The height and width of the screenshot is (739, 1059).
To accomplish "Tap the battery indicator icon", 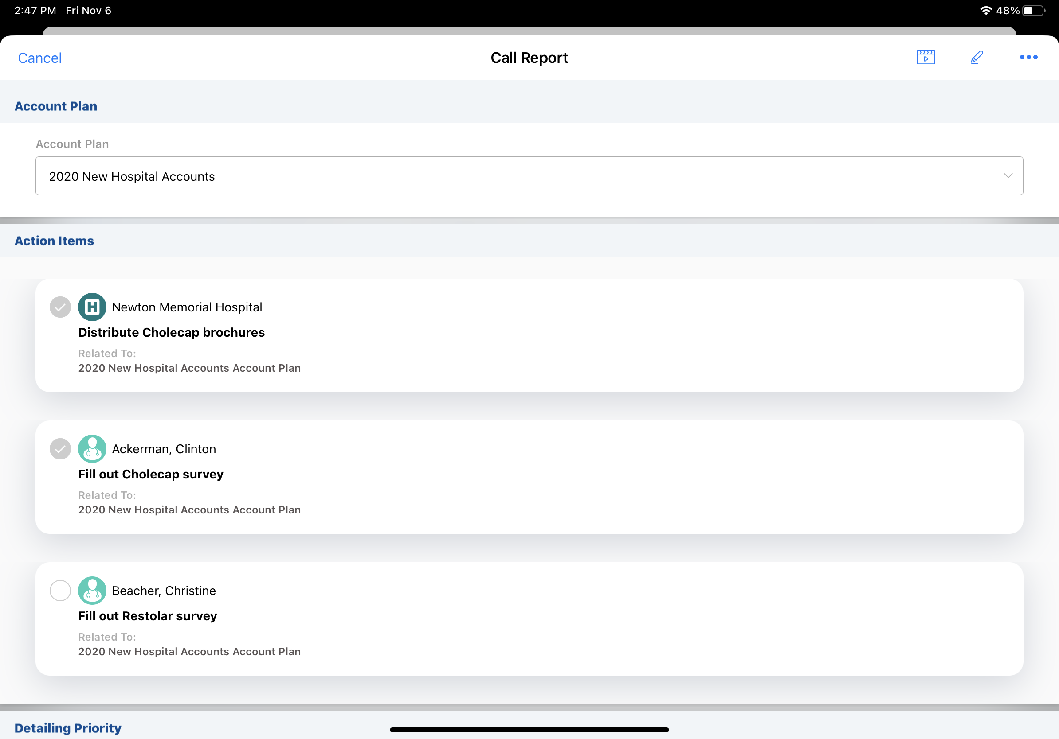I will (x=1034, y=10).
